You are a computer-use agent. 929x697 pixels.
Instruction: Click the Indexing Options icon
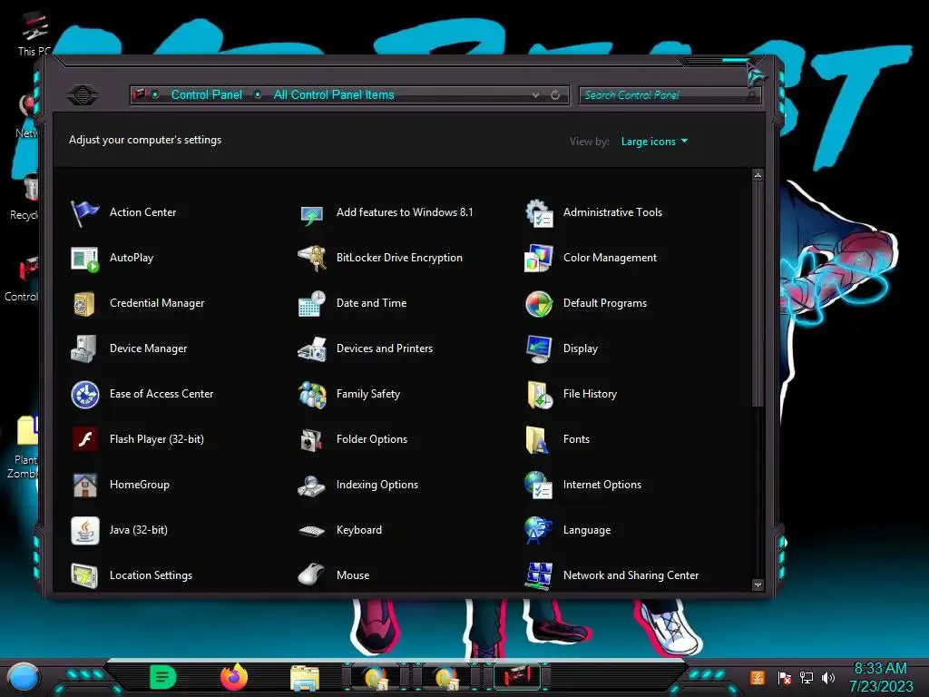(x=312, y=486)
